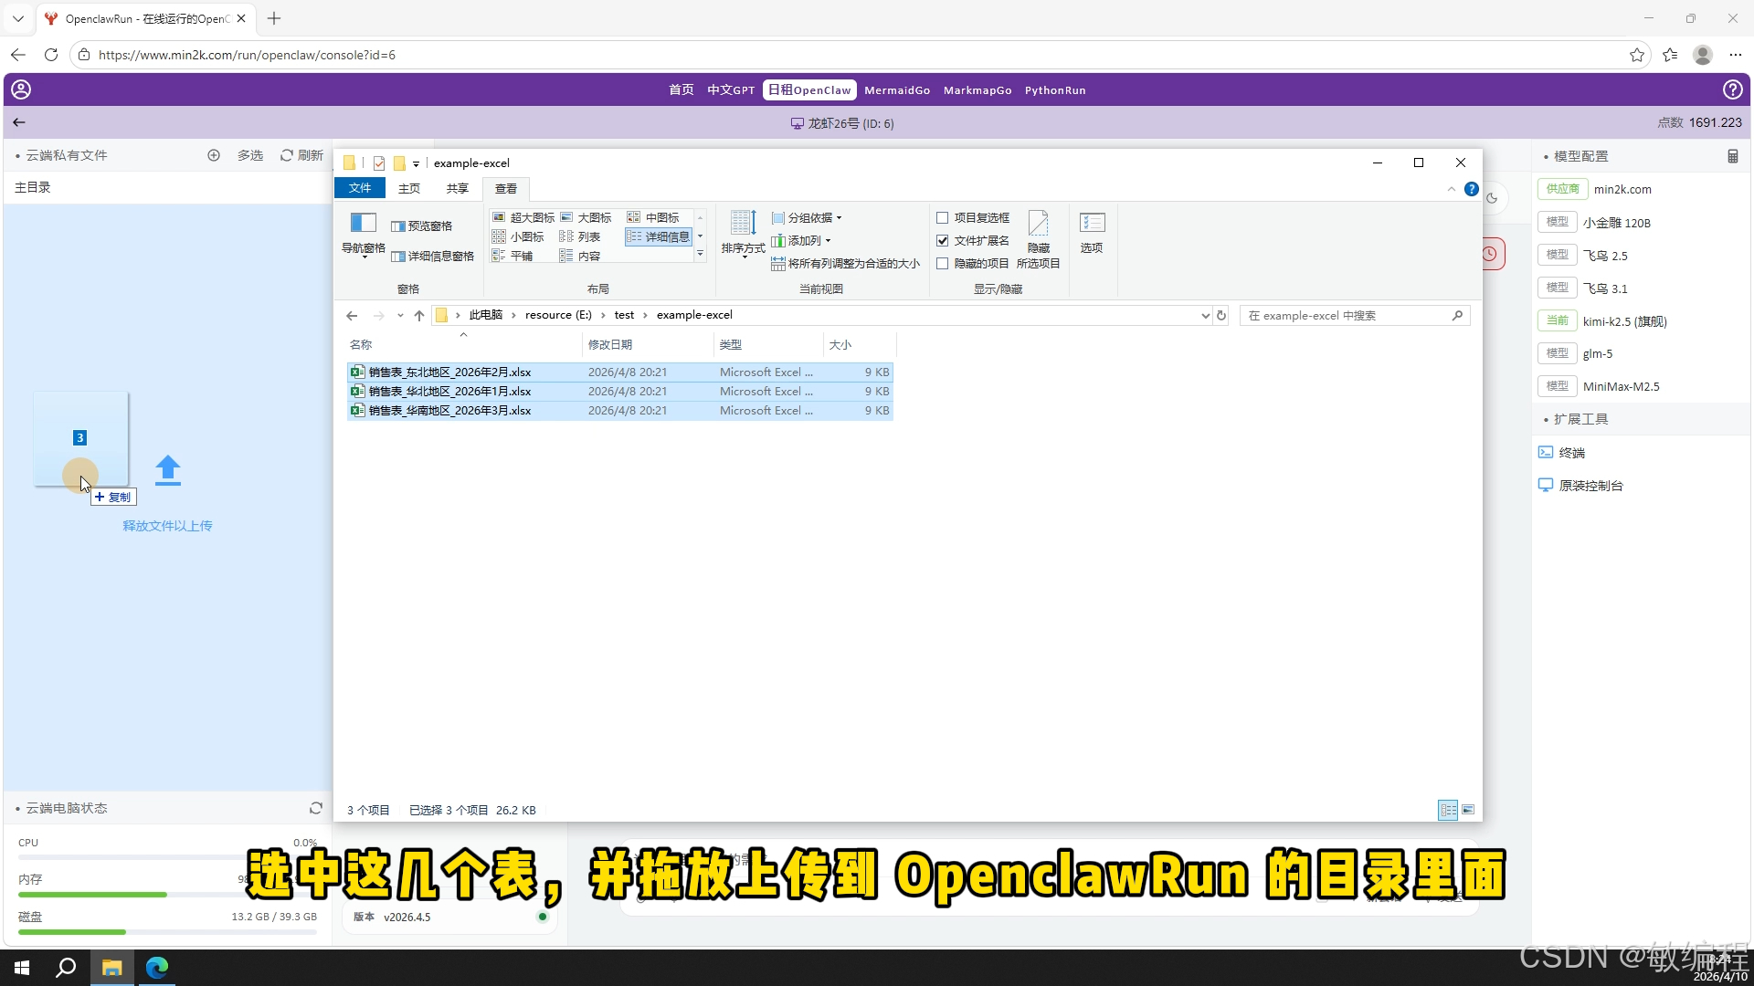Open the add columns dropdown
The height and width of the screenshot is (986, 1754).
tap(802, 241)
